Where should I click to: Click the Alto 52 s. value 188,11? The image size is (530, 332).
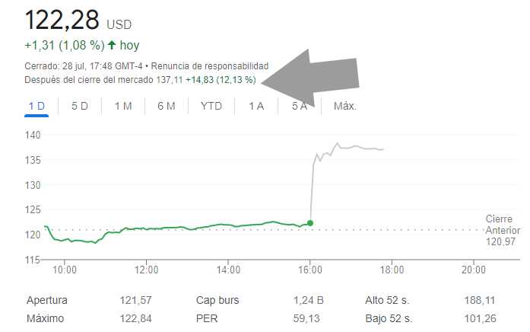tap(477, 301)
